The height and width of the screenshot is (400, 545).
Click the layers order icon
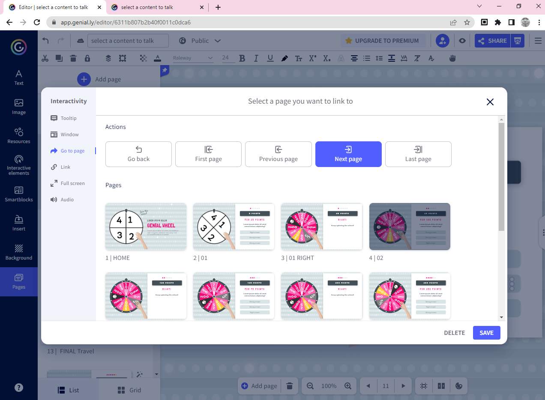tap(108, 58)
